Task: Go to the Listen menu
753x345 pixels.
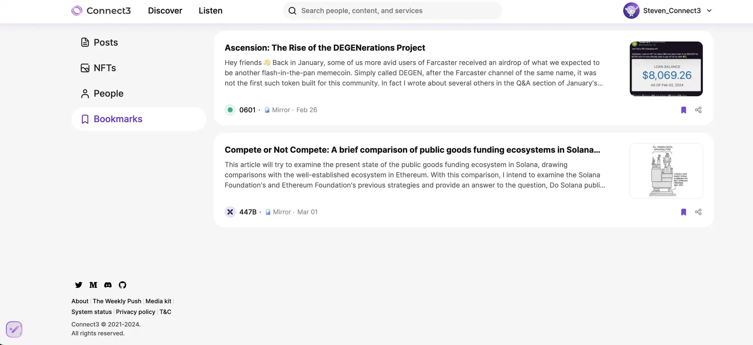Action: pyautogui.click(x=211, y=11)
